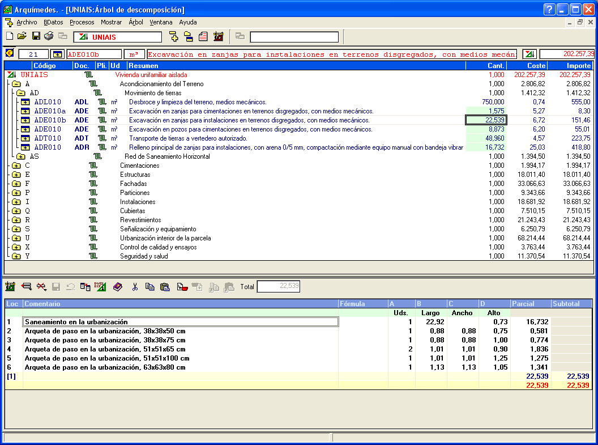Click document scroll icon in UNIAIS row
This screenshot has width=598, height=445.
click(88, 75)
